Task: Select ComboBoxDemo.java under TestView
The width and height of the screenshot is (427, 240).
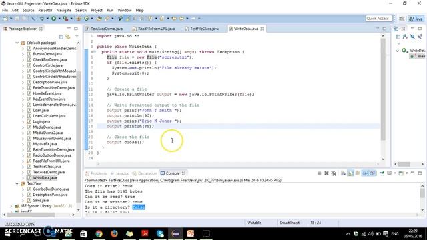Action: pos(51,189)
